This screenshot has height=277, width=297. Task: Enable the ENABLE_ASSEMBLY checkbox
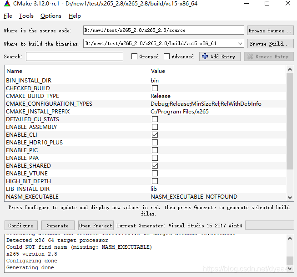(155, 127)
